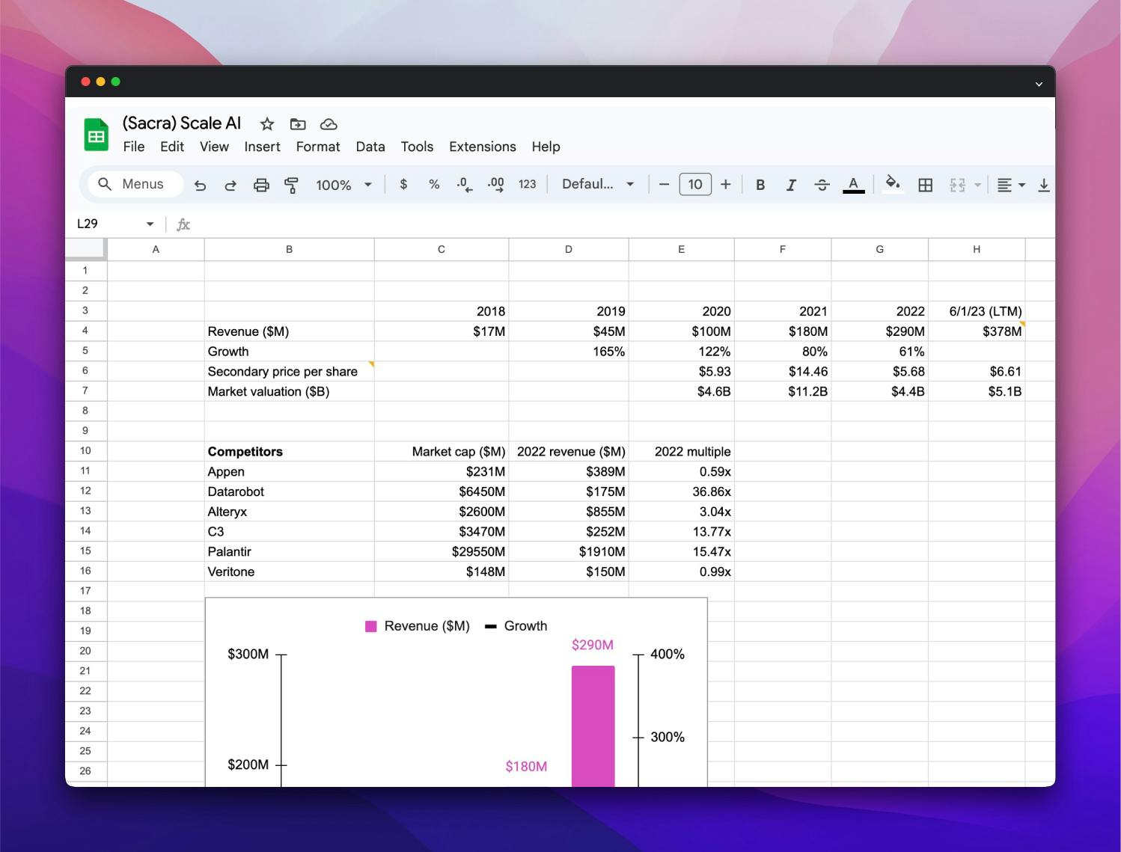Click the merge cells icon
The image size is (1121, 852).
tap(957, 185)
